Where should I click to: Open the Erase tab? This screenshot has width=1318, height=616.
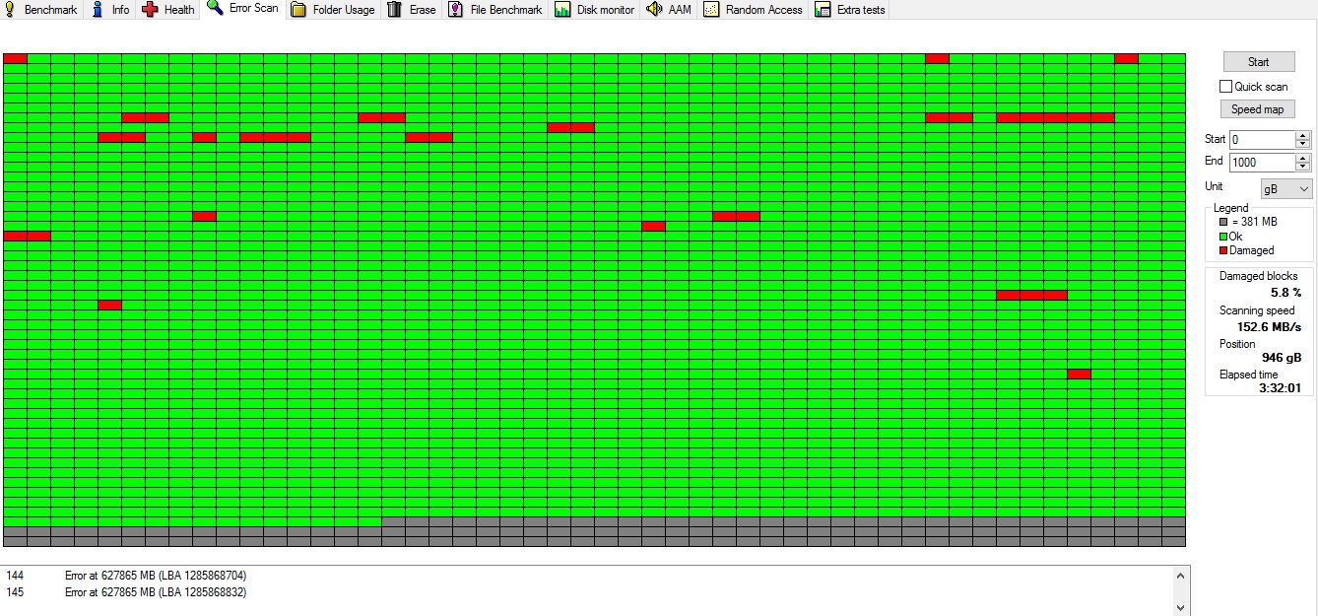(412, 10)
